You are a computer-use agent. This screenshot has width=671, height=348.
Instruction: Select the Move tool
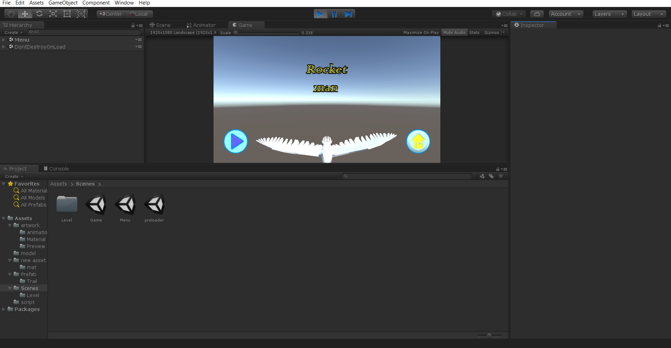24,14
